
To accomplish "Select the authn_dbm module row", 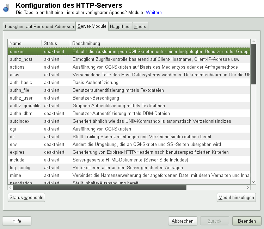I will tap(129, 113).
